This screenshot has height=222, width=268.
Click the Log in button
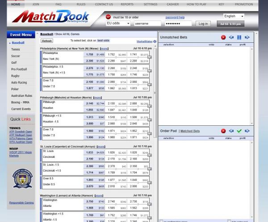pos(203,24)
